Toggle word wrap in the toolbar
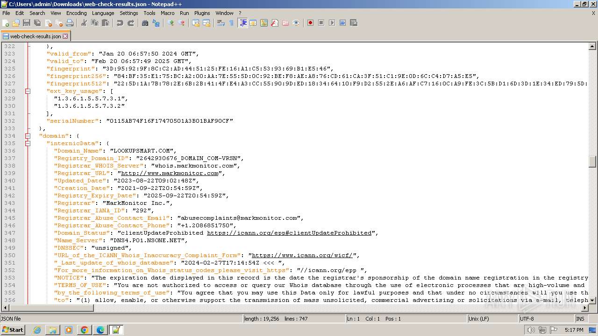The image size is (598, 336). (221, 23)
